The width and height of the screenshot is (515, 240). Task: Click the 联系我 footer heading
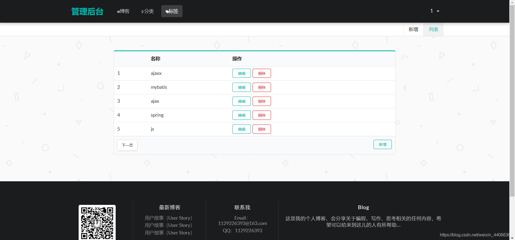(242, 208)
